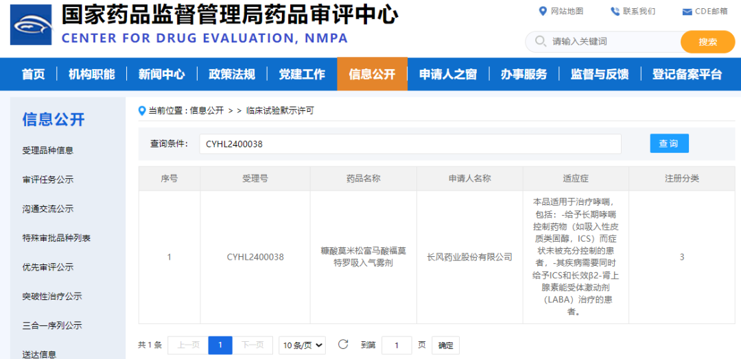741x359 pixels.
Task: Click the magnifier icon in search box
Action: coord(539,42)
